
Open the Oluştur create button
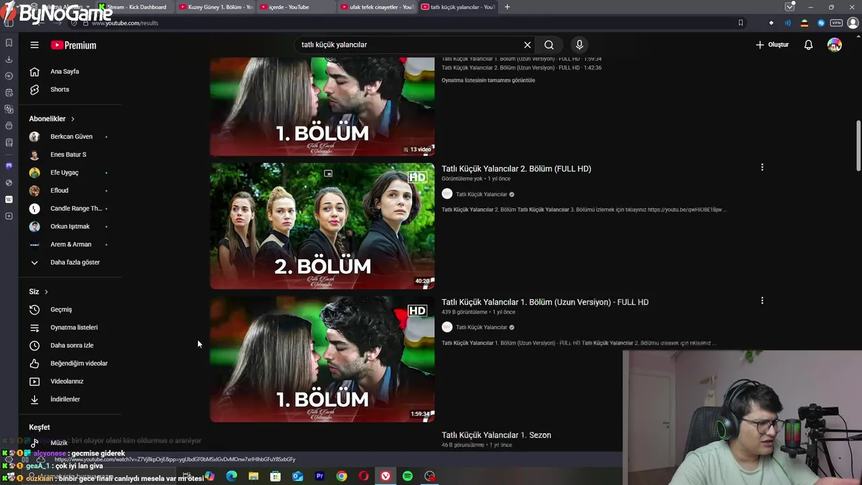772,44
